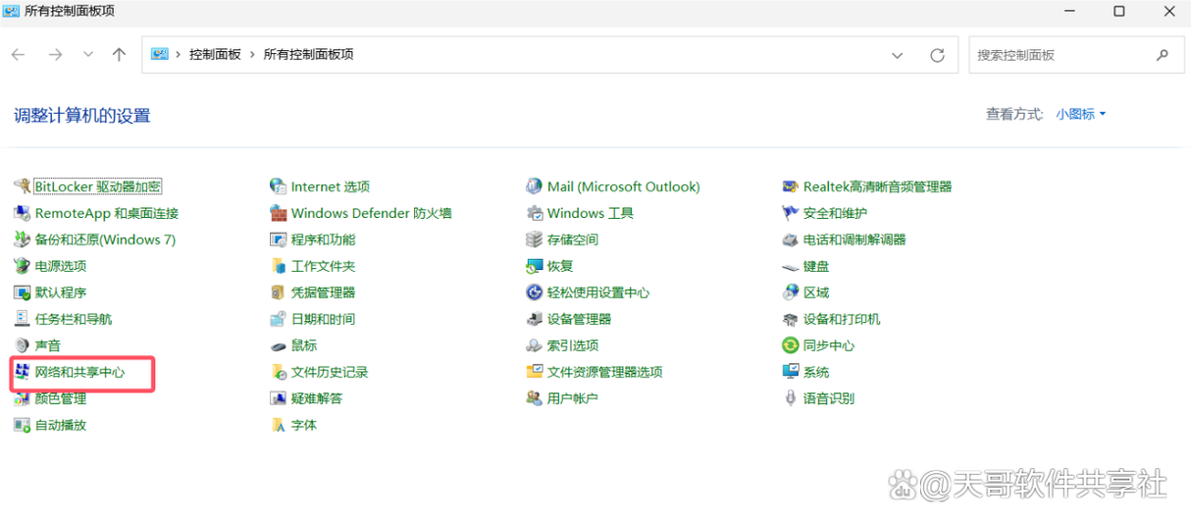The height and width of the screenshot is (526, 1191).
Task: Click the 同步中心 green icon
Action: (790, 345)
